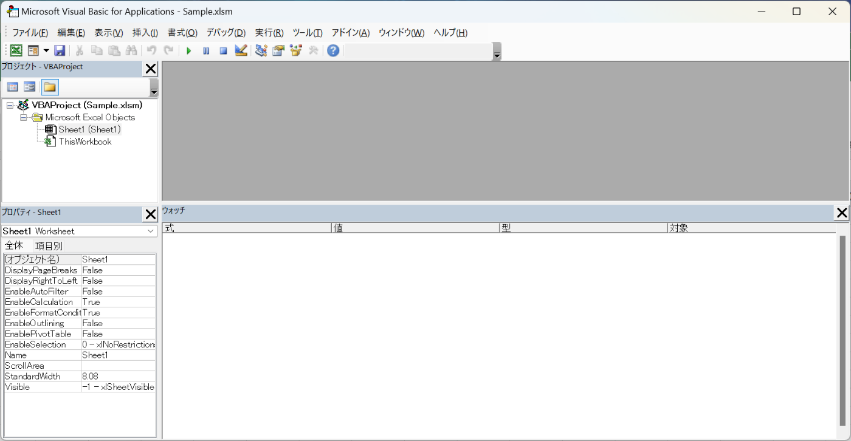
Task: Close the Properties - Sheet1 panel
Action: pos(150,214)
